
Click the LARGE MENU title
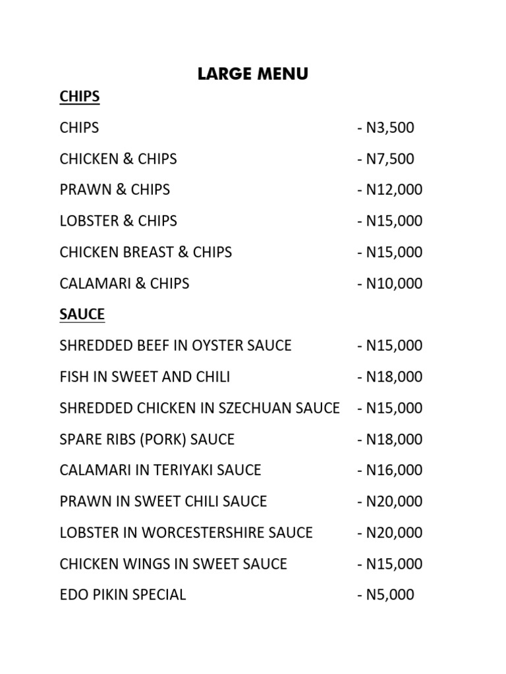(x=252, y=74)
